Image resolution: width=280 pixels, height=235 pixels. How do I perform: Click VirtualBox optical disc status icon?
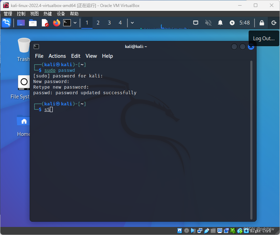point(186,230)
